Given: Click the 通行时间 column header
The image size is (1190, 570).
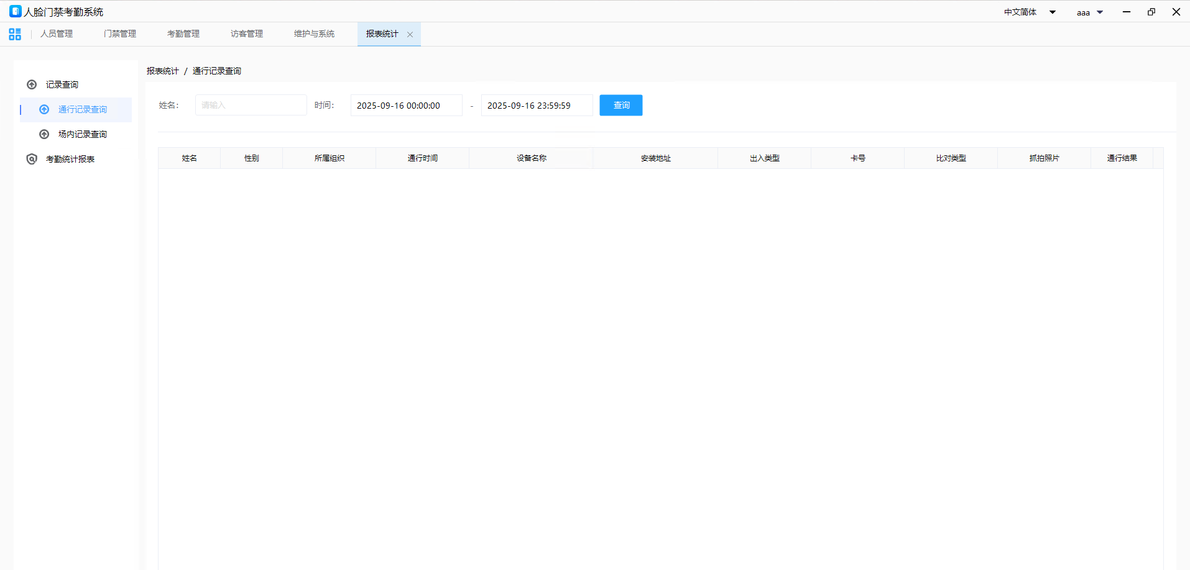Looking at the screenshot, I should click(422, 158).
